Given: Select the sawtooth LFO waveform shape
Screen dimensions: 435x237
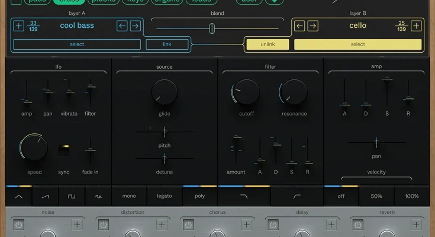Looking at the screenshot, I should click(45, 196).
